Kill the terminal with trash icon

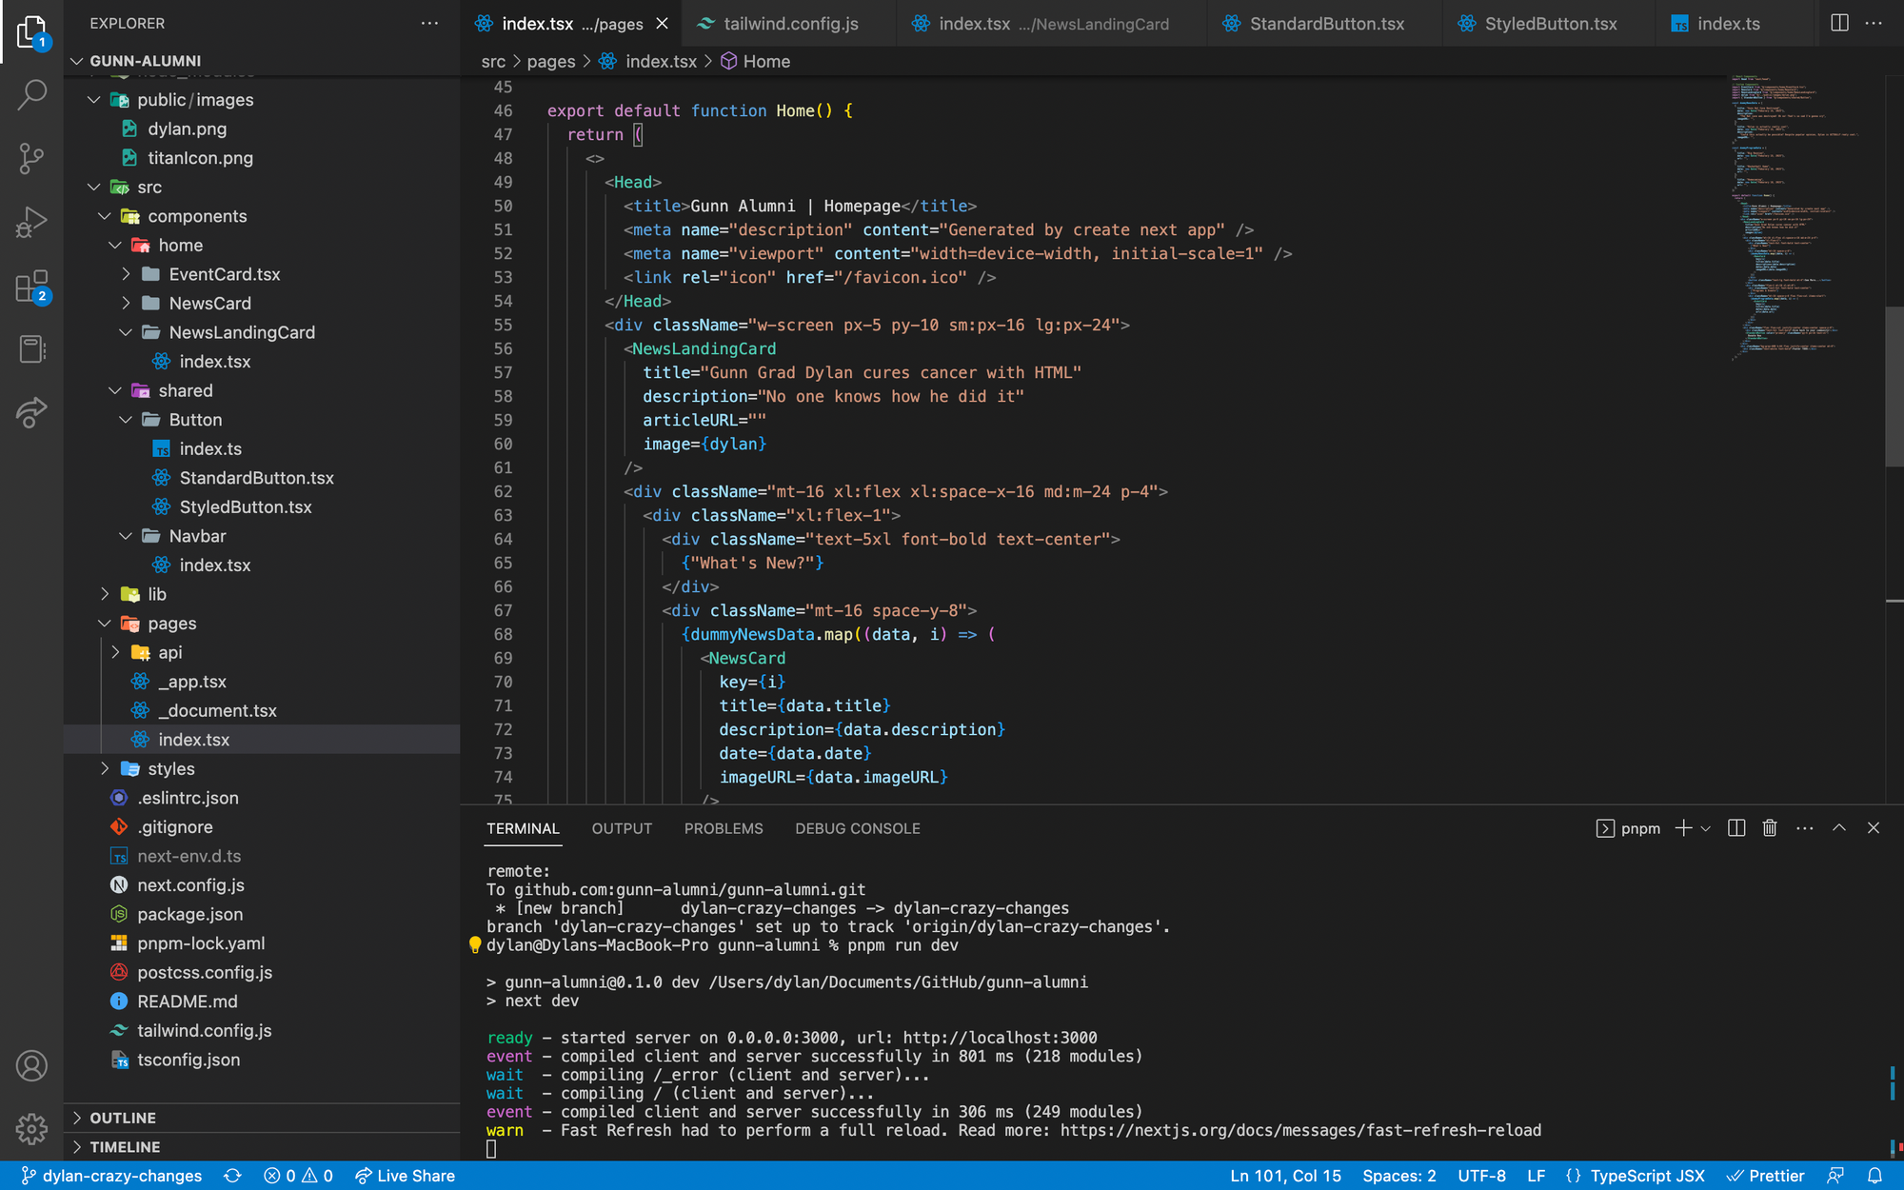pos(1770,828)
